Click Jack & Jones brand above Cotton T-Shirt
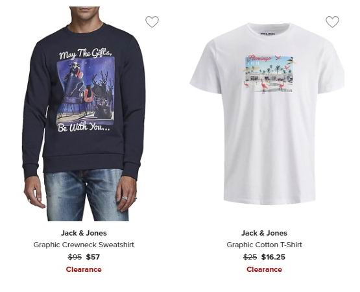Screen dimensions: 360x292 (x=264, y=233)
